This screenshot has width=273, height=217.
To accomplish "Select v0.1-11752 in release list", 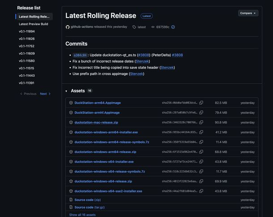I will [x=27, y=46].
